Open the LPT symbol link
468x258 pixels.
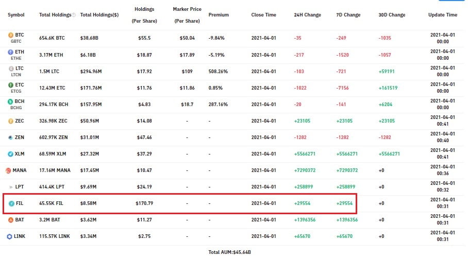(20, 187)
